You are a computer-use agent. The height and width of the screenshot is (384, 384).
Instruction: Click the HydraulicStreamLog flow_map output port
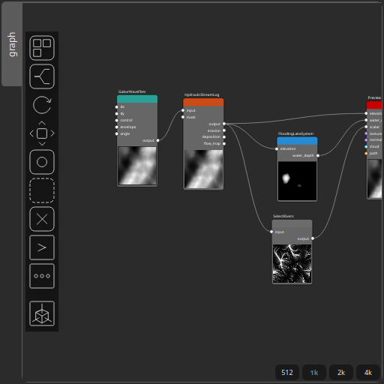pos(224,143)
